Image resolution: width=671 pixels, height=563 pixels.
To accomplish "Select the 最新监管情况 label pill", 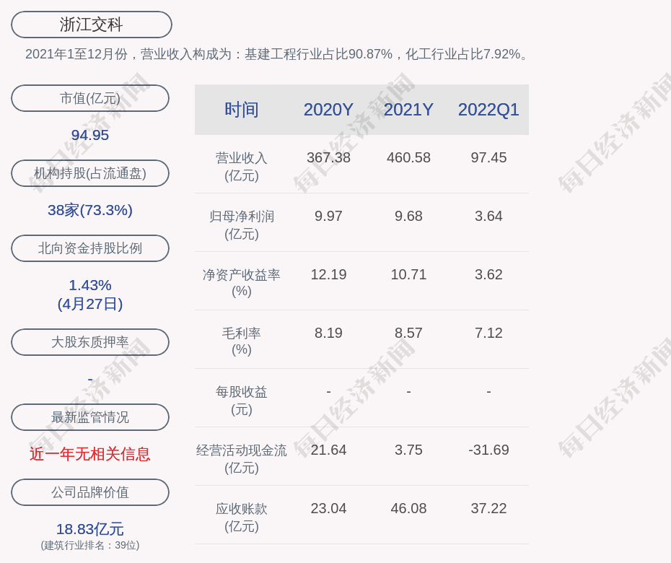I will point(90,417).
